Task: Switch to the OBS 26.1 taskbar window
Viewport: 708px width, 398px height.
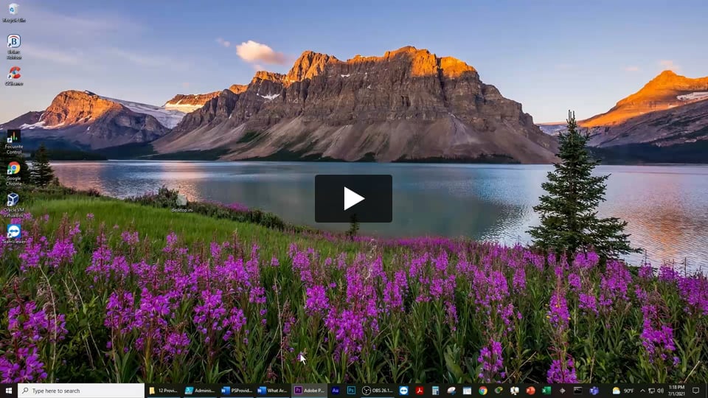Action: [378, 391]
